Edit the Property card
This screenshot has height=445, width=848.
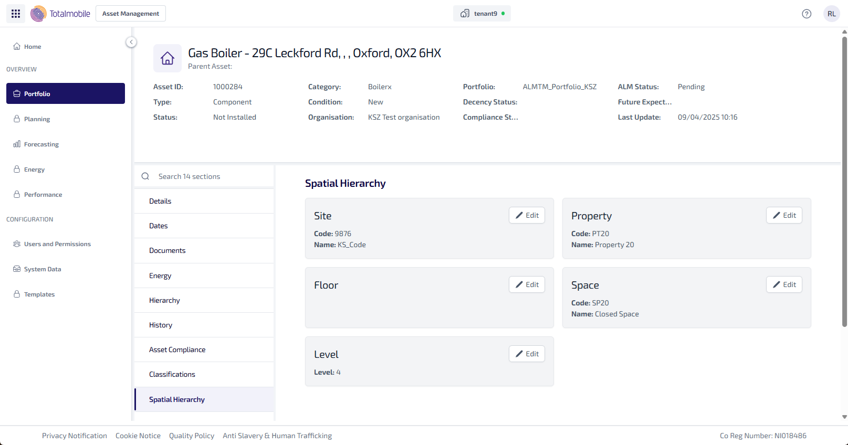[x=784, y=215]
